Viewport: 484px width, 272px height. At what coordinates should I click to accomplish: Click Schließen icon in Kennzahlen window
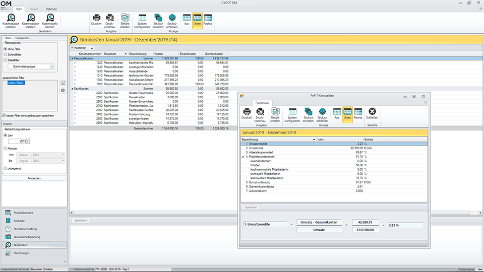coord(372,111)
